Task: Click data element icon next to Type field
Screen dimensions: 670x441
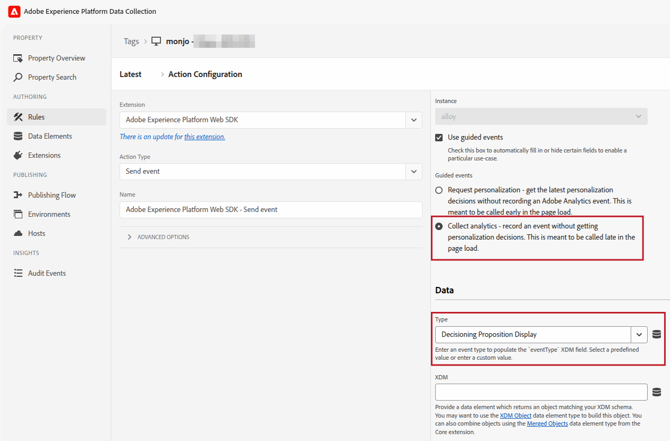Action: (657, 334)
